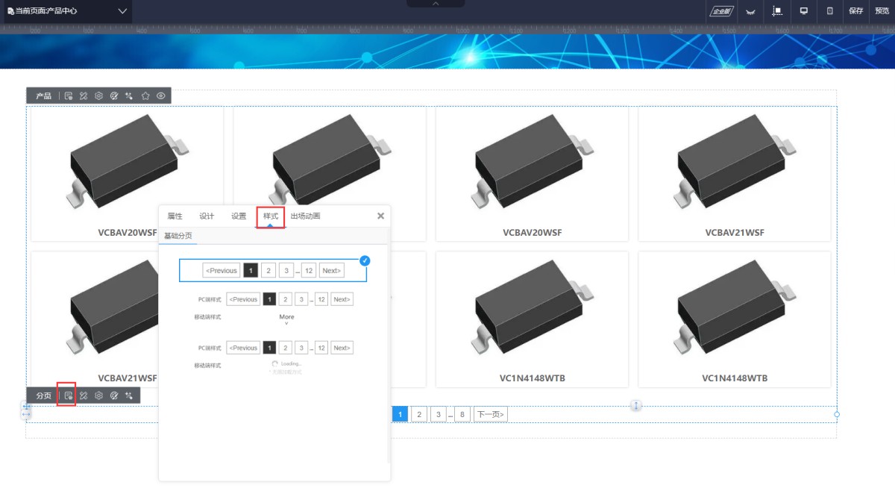The width and height of the screenshot is (895, 488).
Task: Toggle the eyelash hide icon in top bar
Action: (x=750, y=11)
